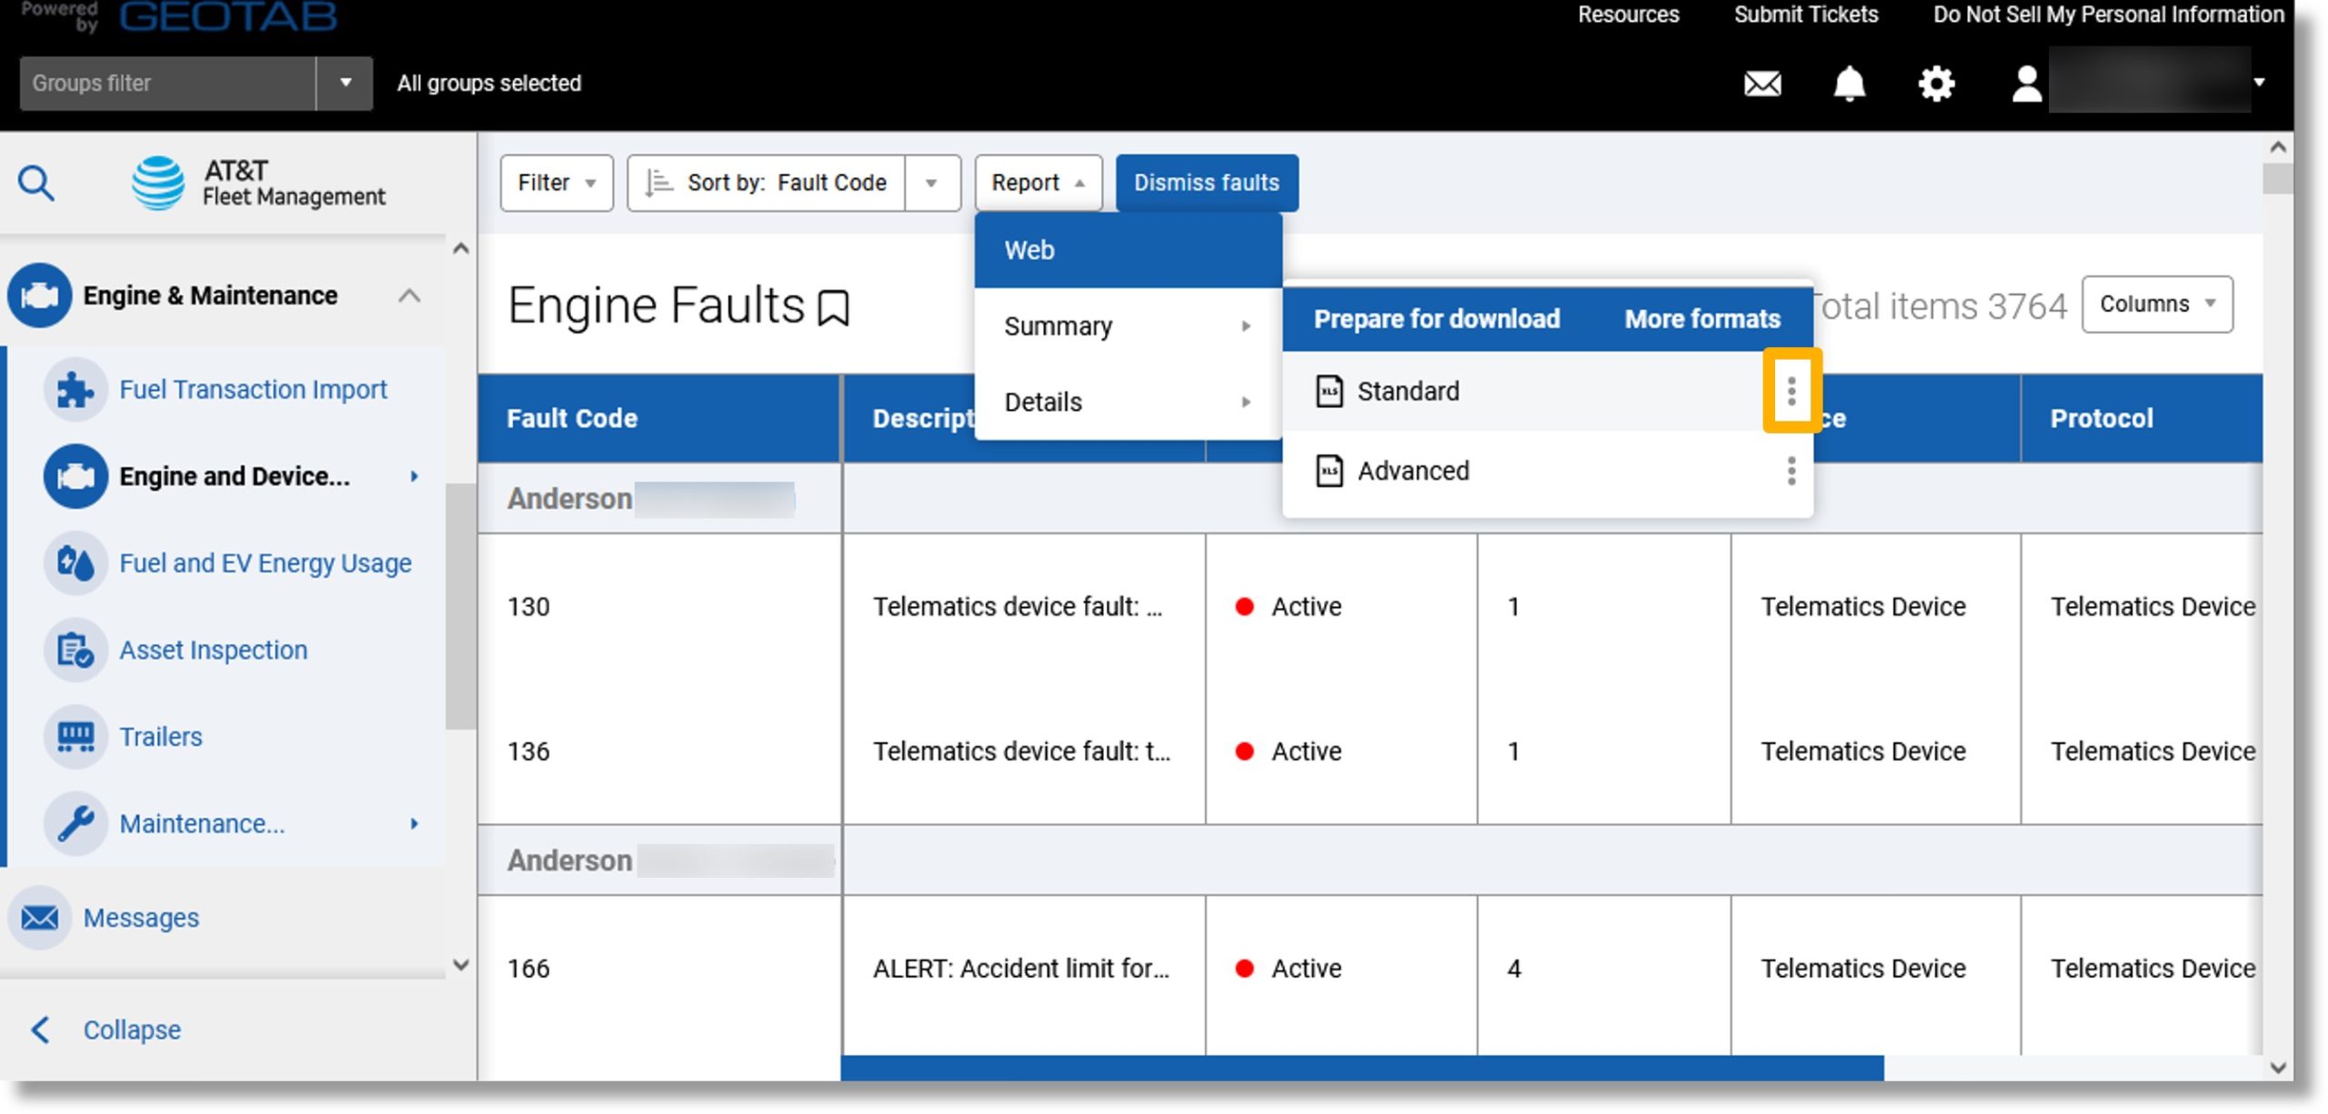2328x1114 pixels.
Task: Close the Report dropdown
Action: coord(1038,183)
